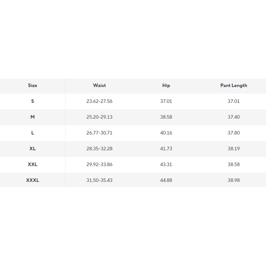Image resolution: width=266 pixels, height=266 pixels.
Task: Select the XXL size row label
Action: (32, 164)
